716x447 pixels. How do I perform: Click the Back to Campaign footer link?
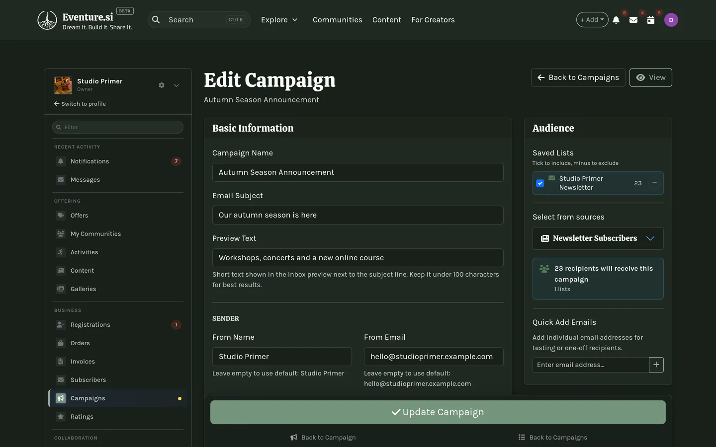(323, 438)
